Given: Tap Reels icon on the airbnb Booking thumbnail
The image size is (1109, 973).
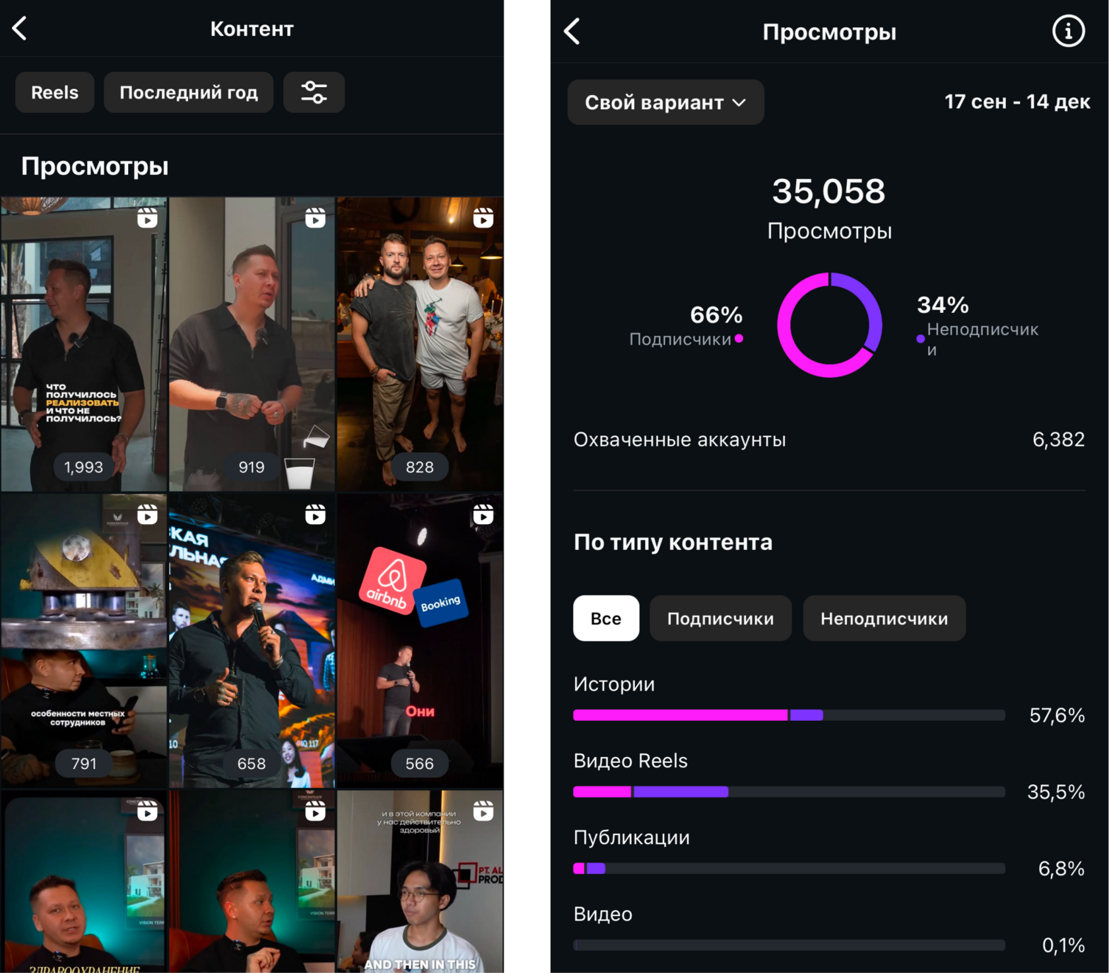Looking at the screenshot, I should 483,514.
